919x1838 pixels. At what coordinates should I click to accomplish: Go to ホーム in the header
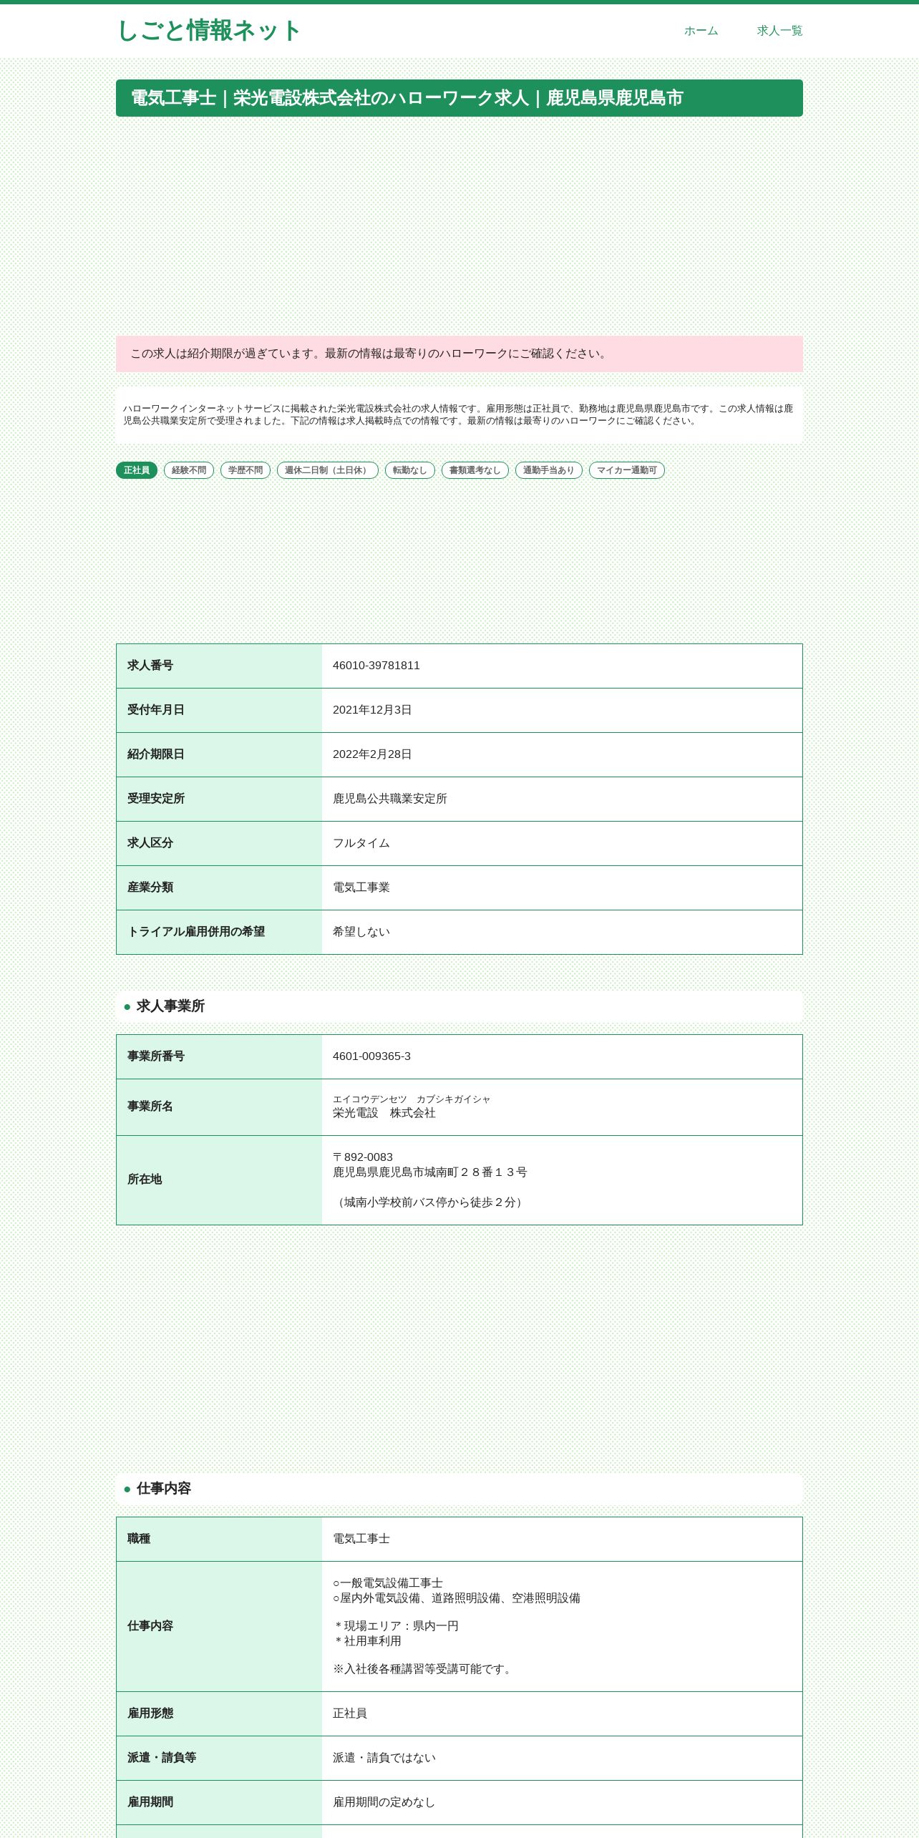click(x=701, y=31)
